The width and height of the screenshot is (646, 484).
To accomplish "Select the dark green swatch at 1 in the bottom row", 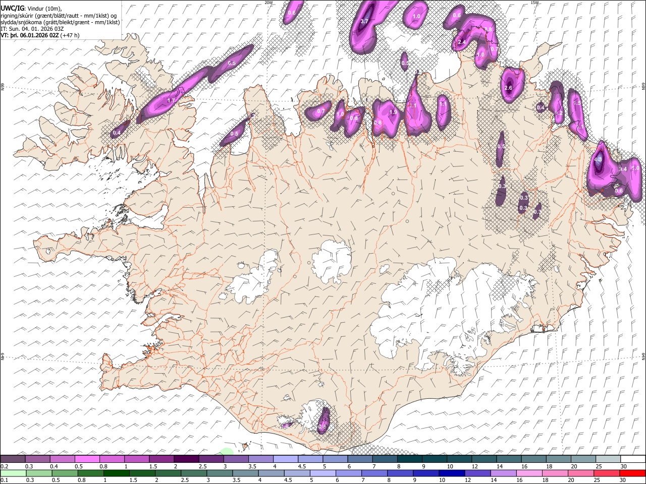I will pos(116,473).
